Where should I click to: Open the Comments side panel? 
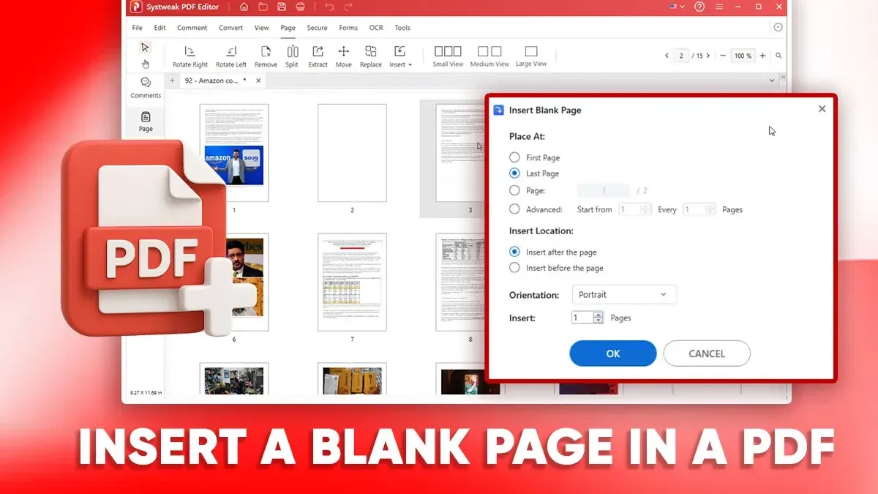[146, 87]
